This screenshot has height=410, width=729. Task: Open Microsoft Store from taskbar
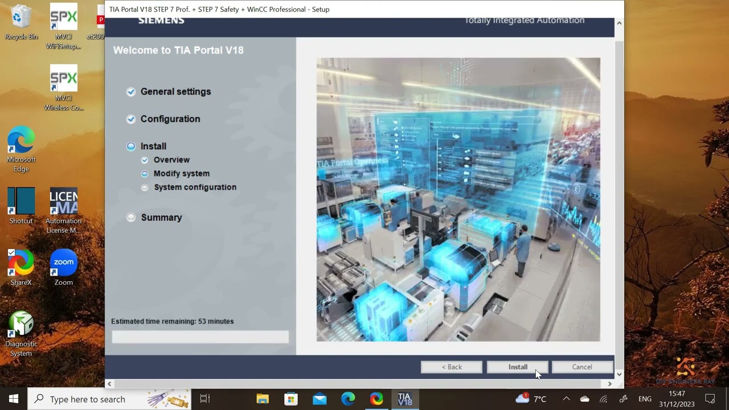pos(291,399)
